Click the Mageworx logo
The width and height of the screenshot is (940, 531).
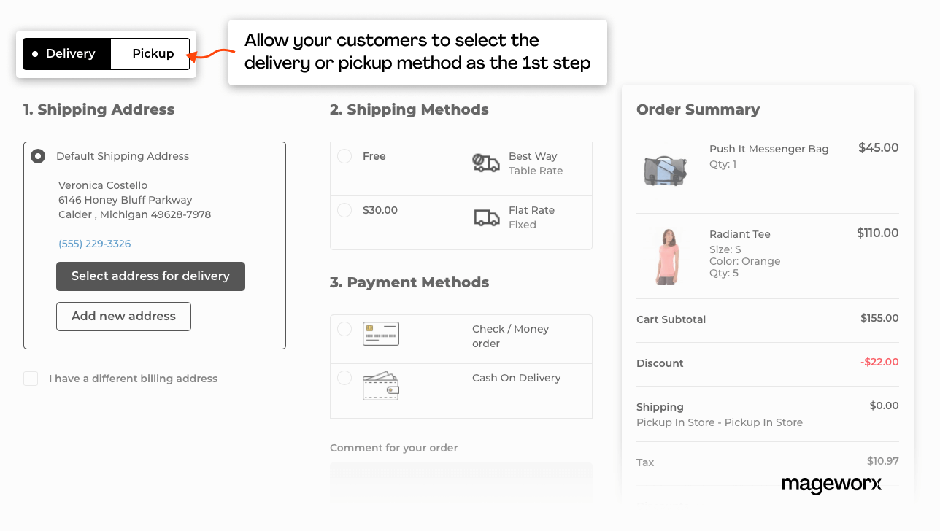point(831,484)
